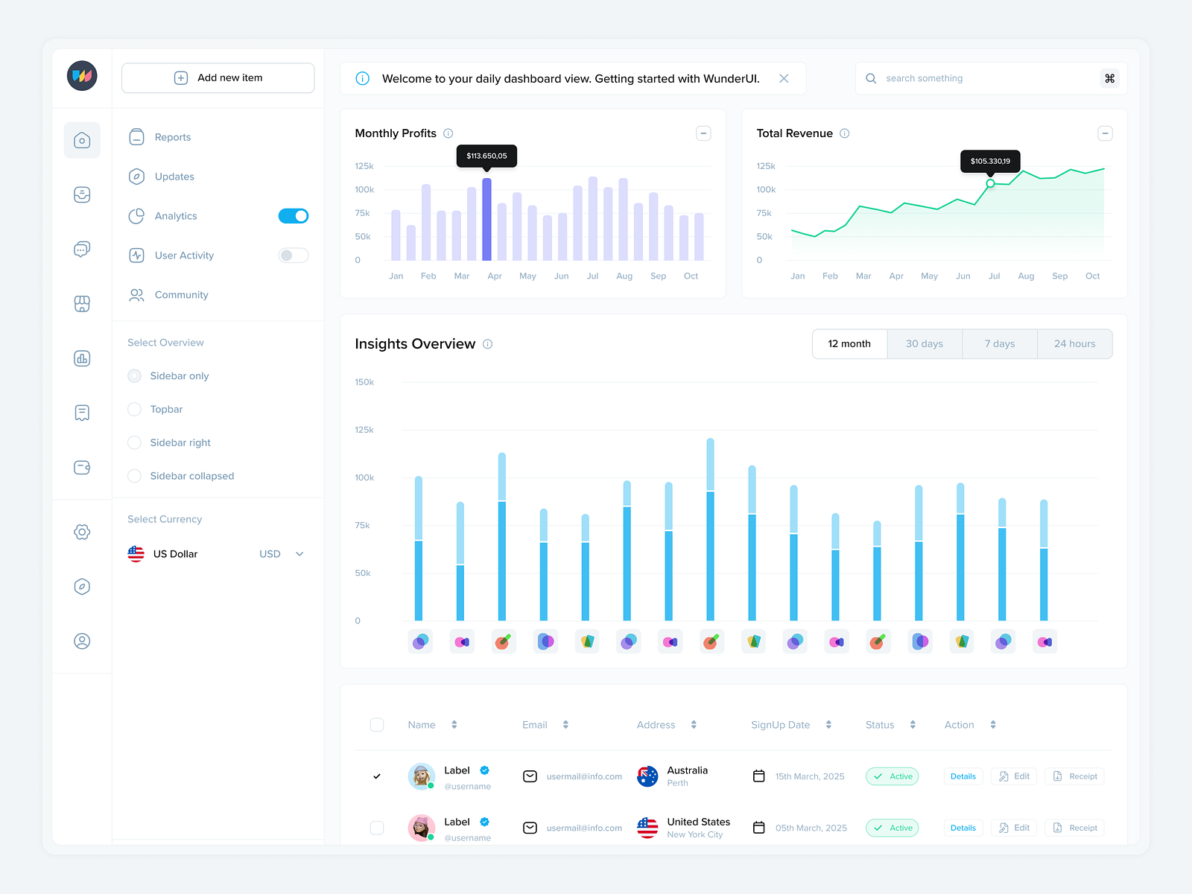Screen dimensions: 1192x894
Task: Sort the table by SignUp Date
Action: [x=828, y=724]
